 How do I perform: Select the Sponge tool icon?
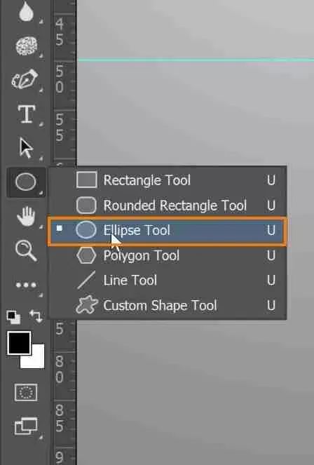27,46
